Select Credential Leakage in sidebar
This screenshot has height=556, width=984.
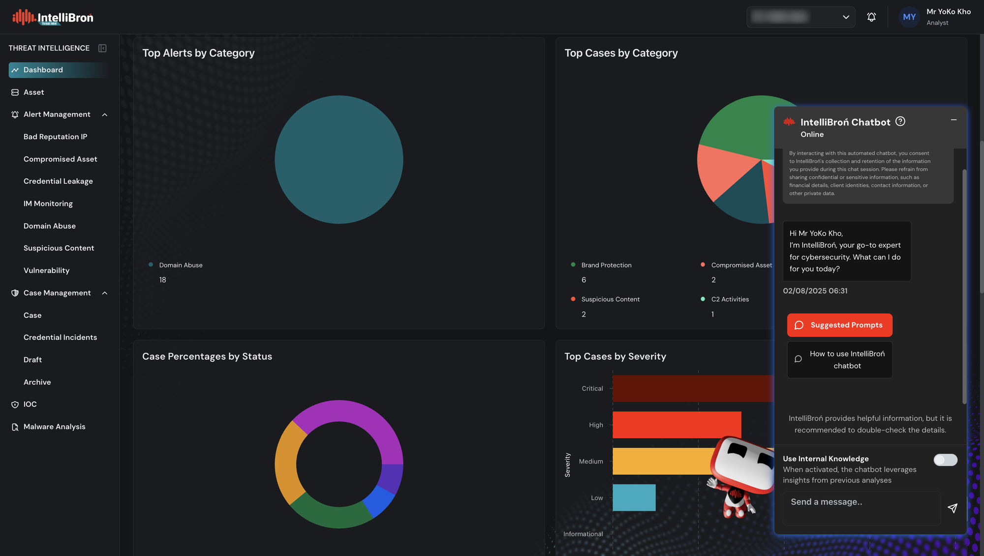58,181
